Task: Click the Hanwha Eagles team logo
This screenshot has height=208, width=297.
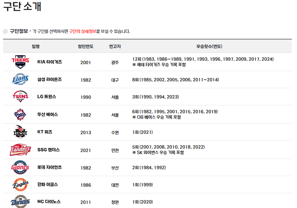Action: (x=20, y=185)
